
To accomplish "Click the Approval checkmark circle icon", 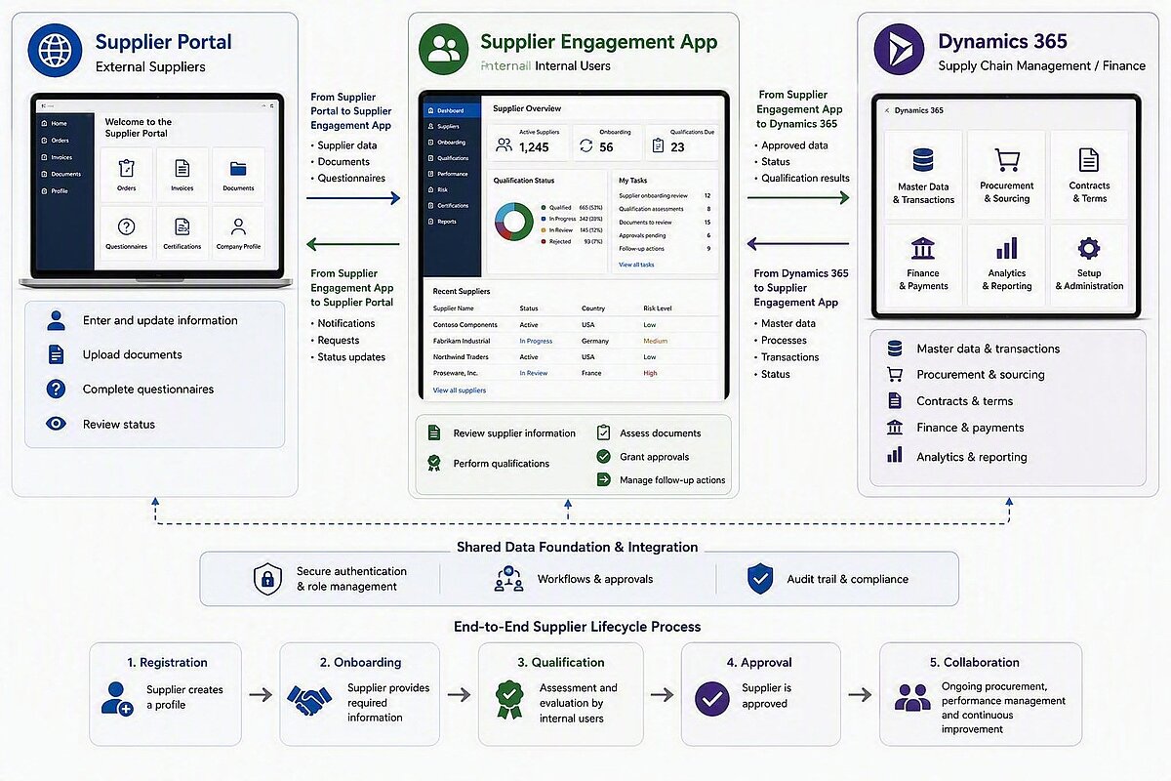I will (x=712, y=699).
